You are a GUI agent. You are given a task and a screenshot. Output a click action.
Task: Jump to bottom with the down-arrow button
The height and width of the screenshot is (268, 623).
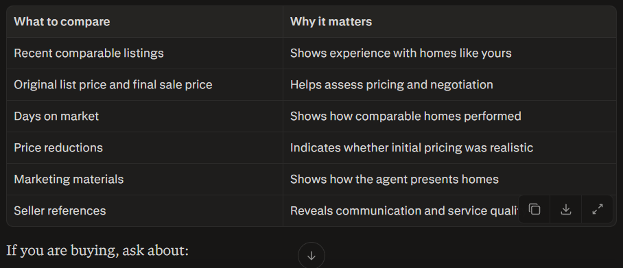[311, 256]
